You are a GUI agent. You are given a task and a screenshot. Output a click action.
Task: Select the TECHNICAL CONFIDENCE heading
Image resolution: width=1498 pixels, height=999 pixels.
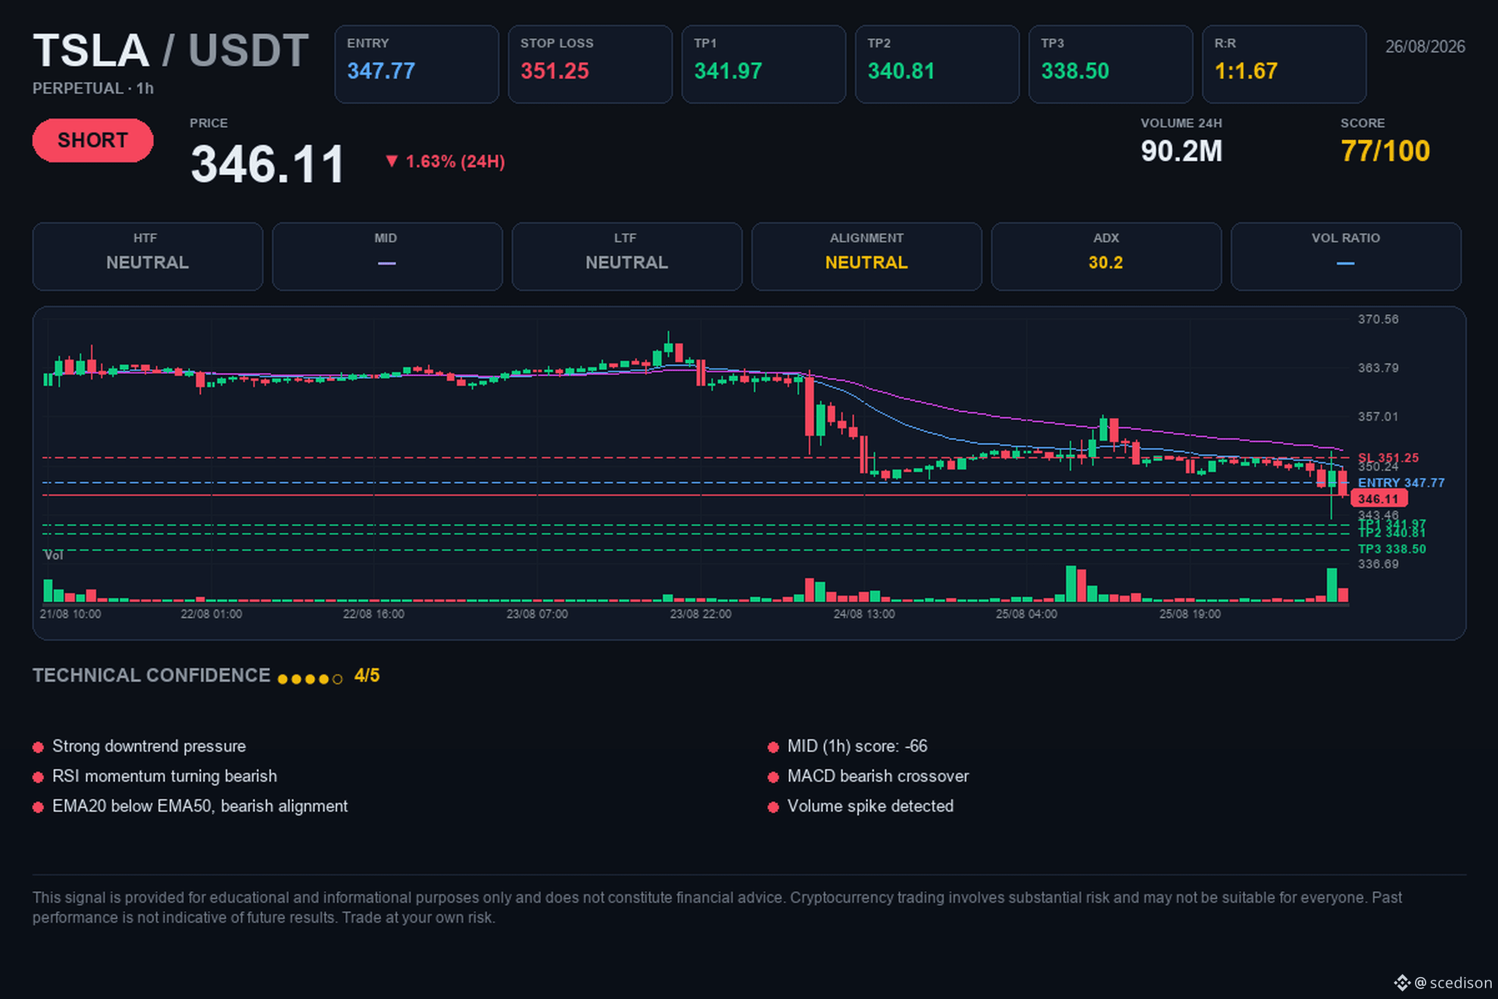point(152,676)
